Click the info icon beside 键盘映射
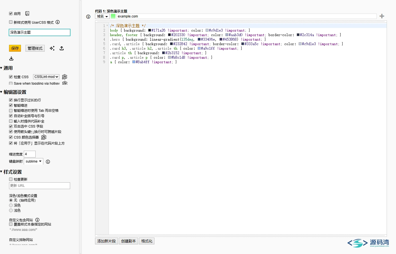This screenshot has height=254, width=396. click(48, 162)
